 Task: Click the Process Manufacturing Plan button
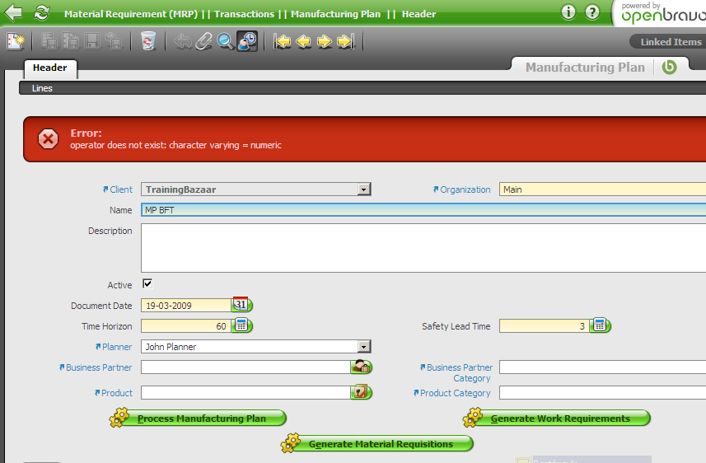[x=201, y=419]
